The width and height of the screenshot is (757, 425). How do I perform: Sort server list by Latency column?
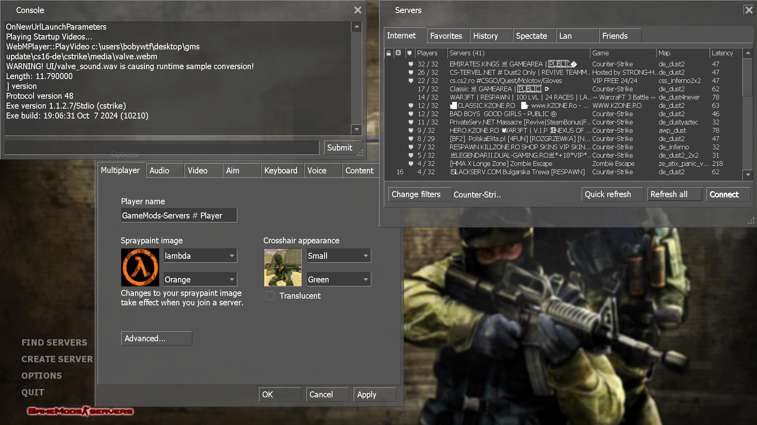725,53
